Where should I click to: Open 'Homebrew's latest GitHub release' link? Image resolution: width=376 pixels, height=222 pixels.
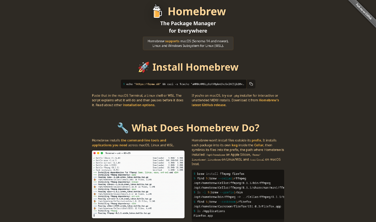pyautogui.click(x=235, y=102)
